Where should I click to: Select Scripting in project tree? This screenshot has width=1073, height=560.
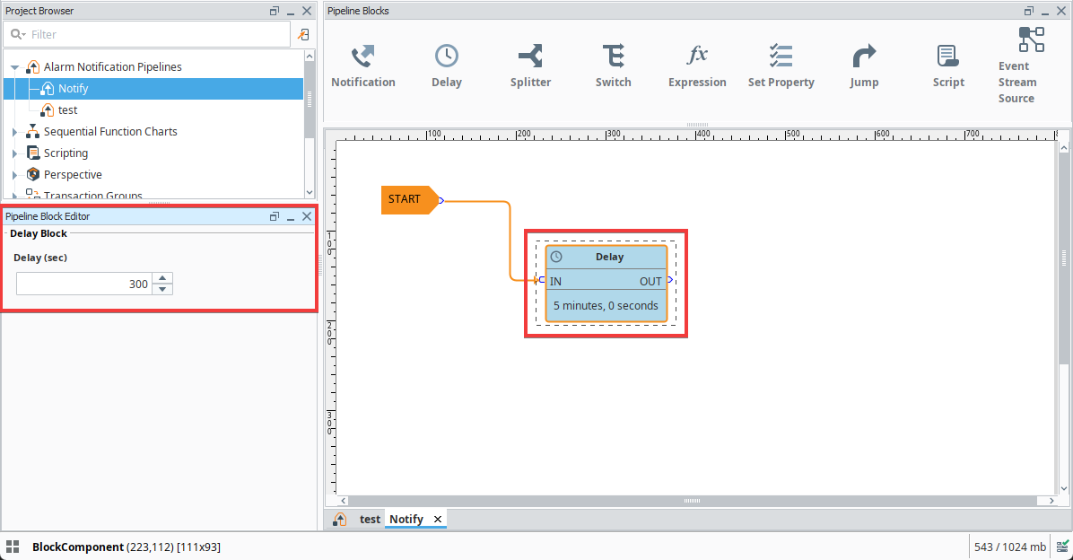click(65, 153)
